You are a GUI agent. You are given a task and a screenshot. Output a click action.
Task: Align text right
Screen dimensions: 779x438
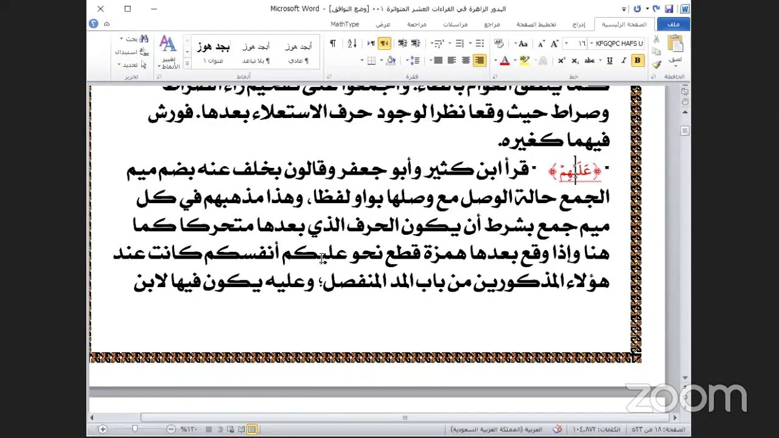(x=480, y=60)
